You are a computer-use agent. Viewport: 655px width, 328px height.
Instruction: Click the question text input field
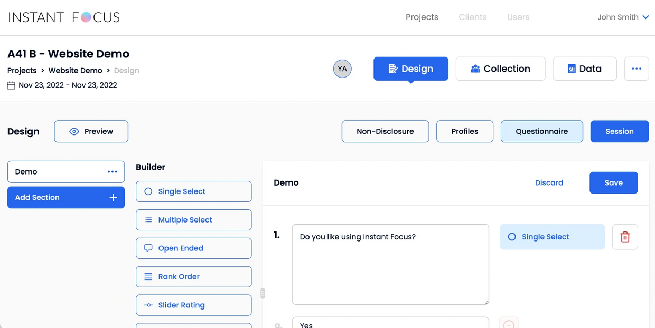390,264
